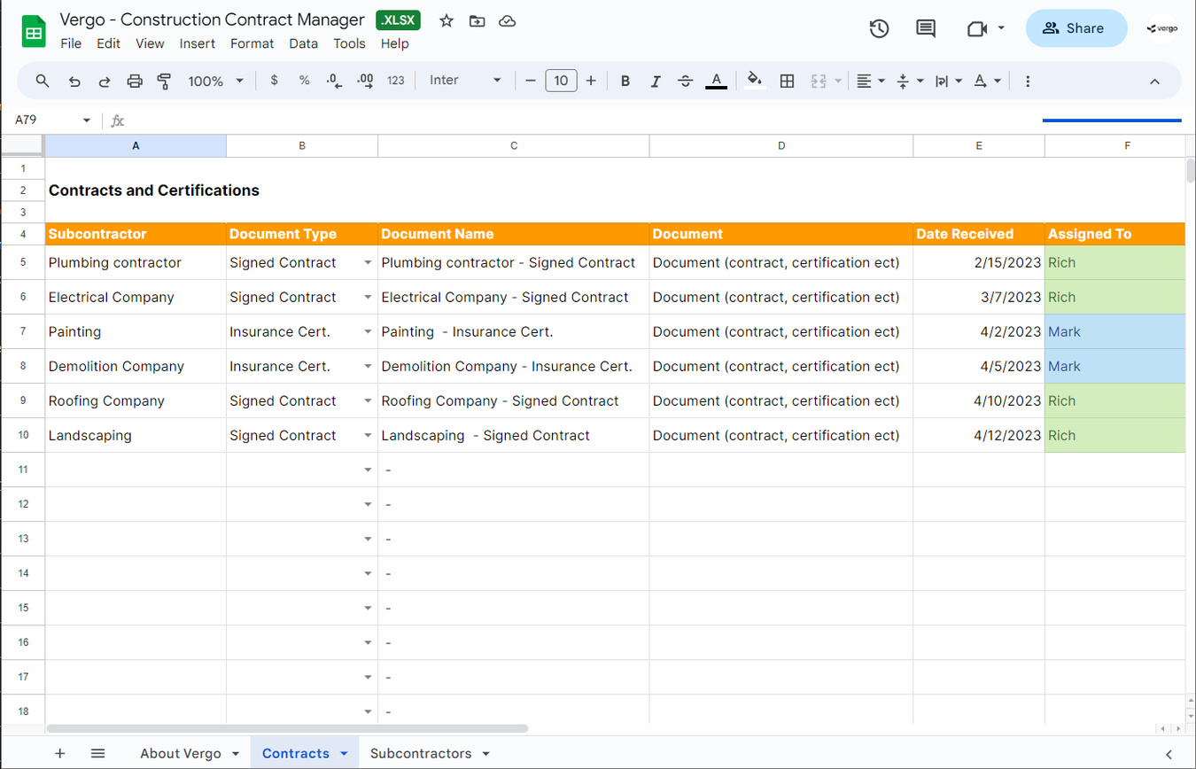Open the fill color picker
1196x769 pixels.
coord(754,81)
